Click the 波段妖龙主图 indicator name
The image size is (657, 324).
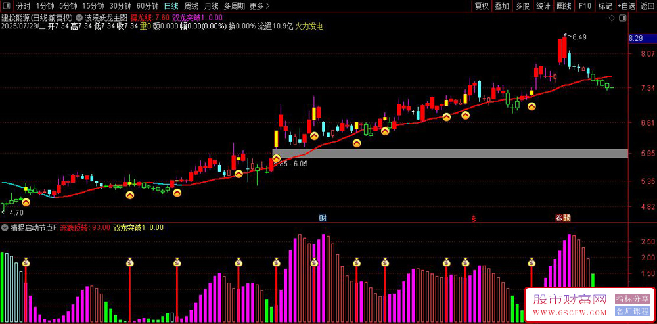106,18
